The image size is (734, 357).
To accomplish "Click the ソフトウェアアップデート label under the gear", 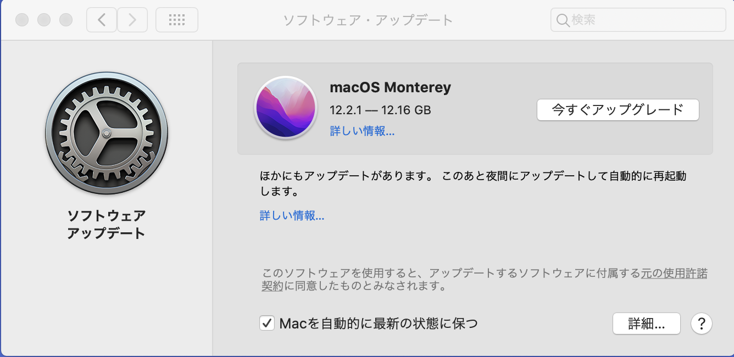I will pyautogui.click(x=107, y=224).
